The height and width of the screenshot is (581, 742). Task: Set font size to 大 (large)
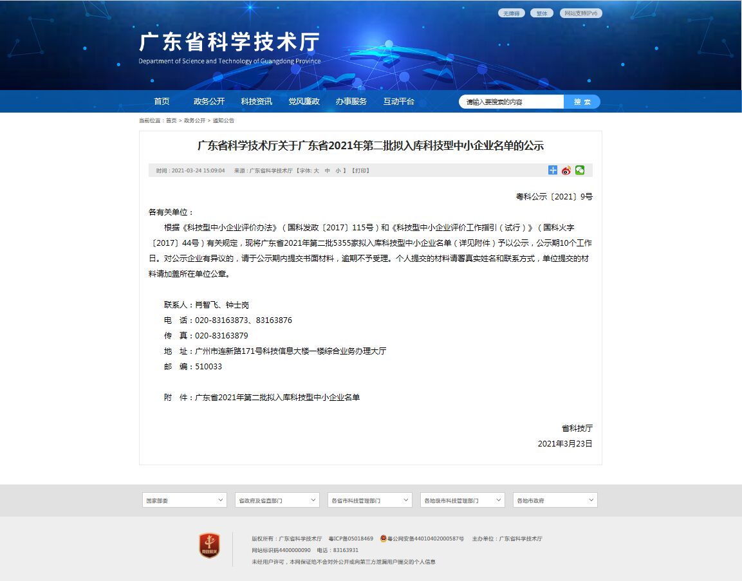pyautogui.click(x=316, y=171)
